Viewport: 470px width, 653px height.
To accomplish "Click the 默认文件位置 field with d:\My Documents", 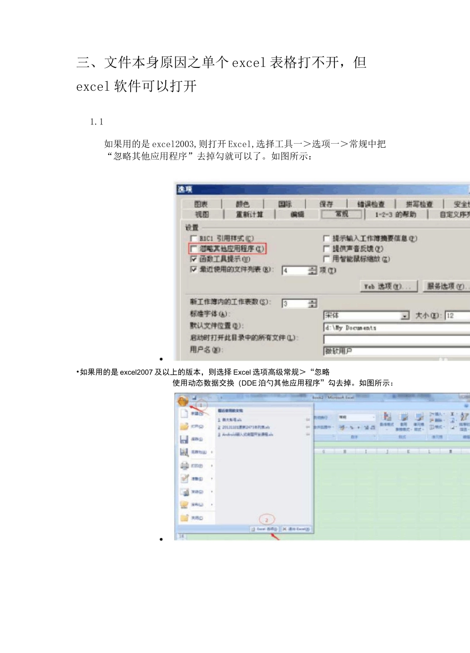I will coord(397,327).
